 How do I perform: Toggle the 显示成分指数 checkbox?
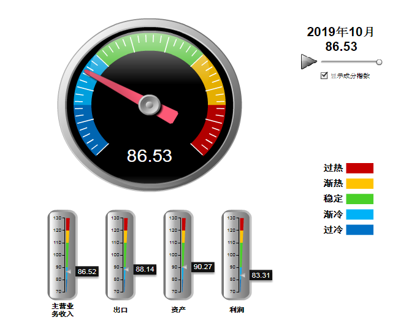pos(324,75)
